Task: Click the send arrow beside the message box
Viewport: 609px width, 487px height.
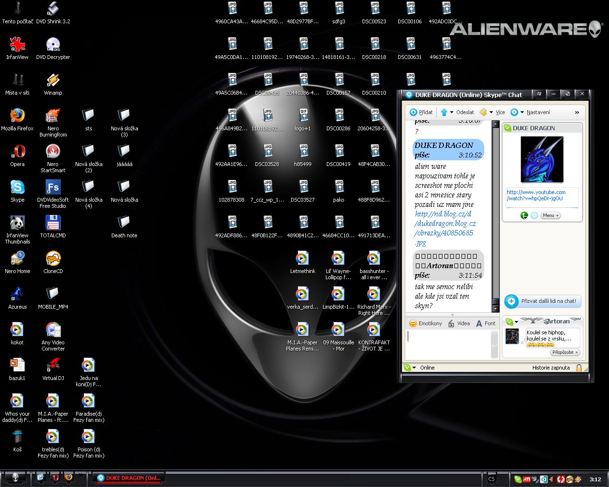Action: [x=494, y=344]
